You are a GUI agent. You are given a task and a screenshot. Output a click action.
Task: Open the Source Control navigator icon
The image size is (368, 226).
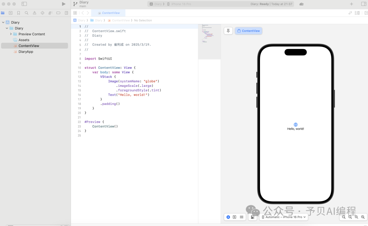11,13
